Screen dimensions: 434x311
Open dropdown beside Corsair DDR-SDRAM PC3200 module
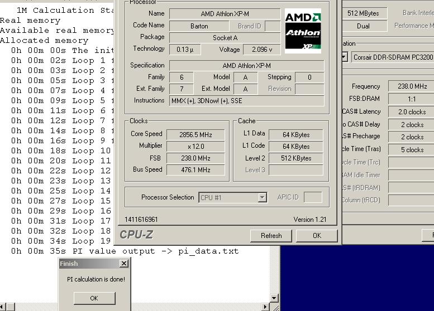(344, 57)
